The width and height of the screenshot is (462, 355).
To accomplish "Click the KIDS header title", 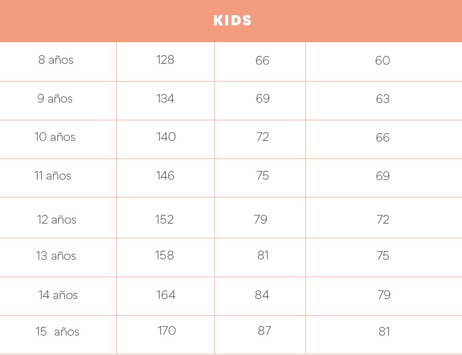I will (x=232, y=20).
